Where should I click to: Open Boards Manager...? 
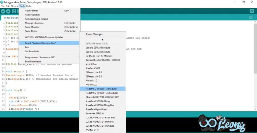point(103,34)
